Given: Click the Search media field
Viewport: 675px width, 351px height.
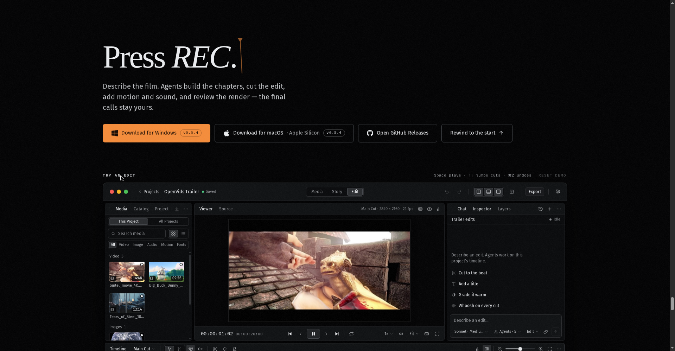Looking at the screenshot, I should point(137,234).
